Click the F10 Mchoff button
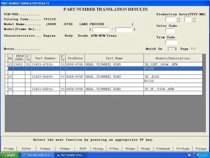This screenshot has height=158, width=210. pos(163,149)
